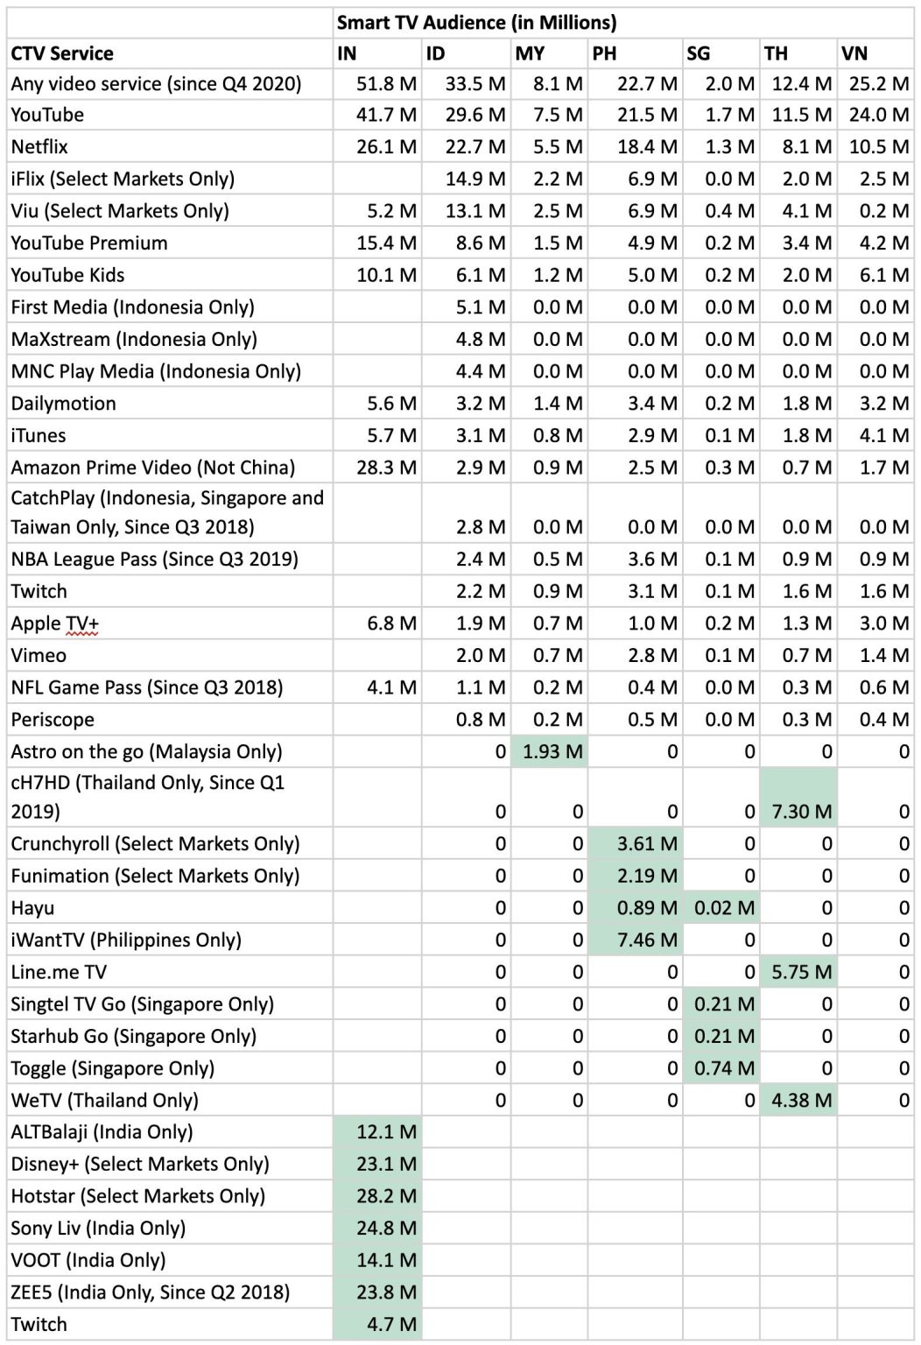
Task: Select the 51.8 M cell for India
Action: [x=377, y=84]
